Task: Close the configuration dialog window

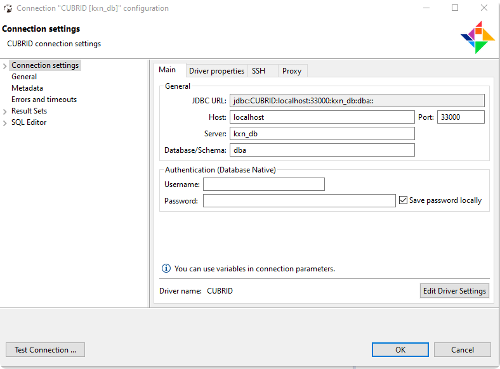Action: click(x=484, y=8)
